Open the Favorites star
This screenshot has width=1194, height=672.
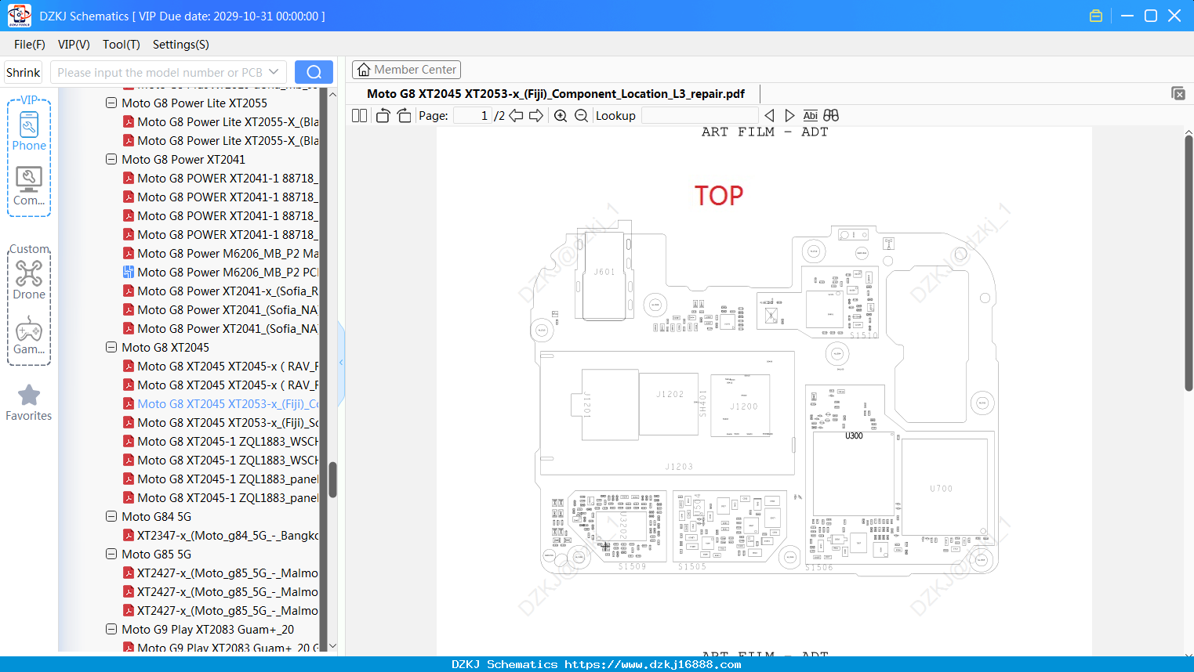point(29,403)
